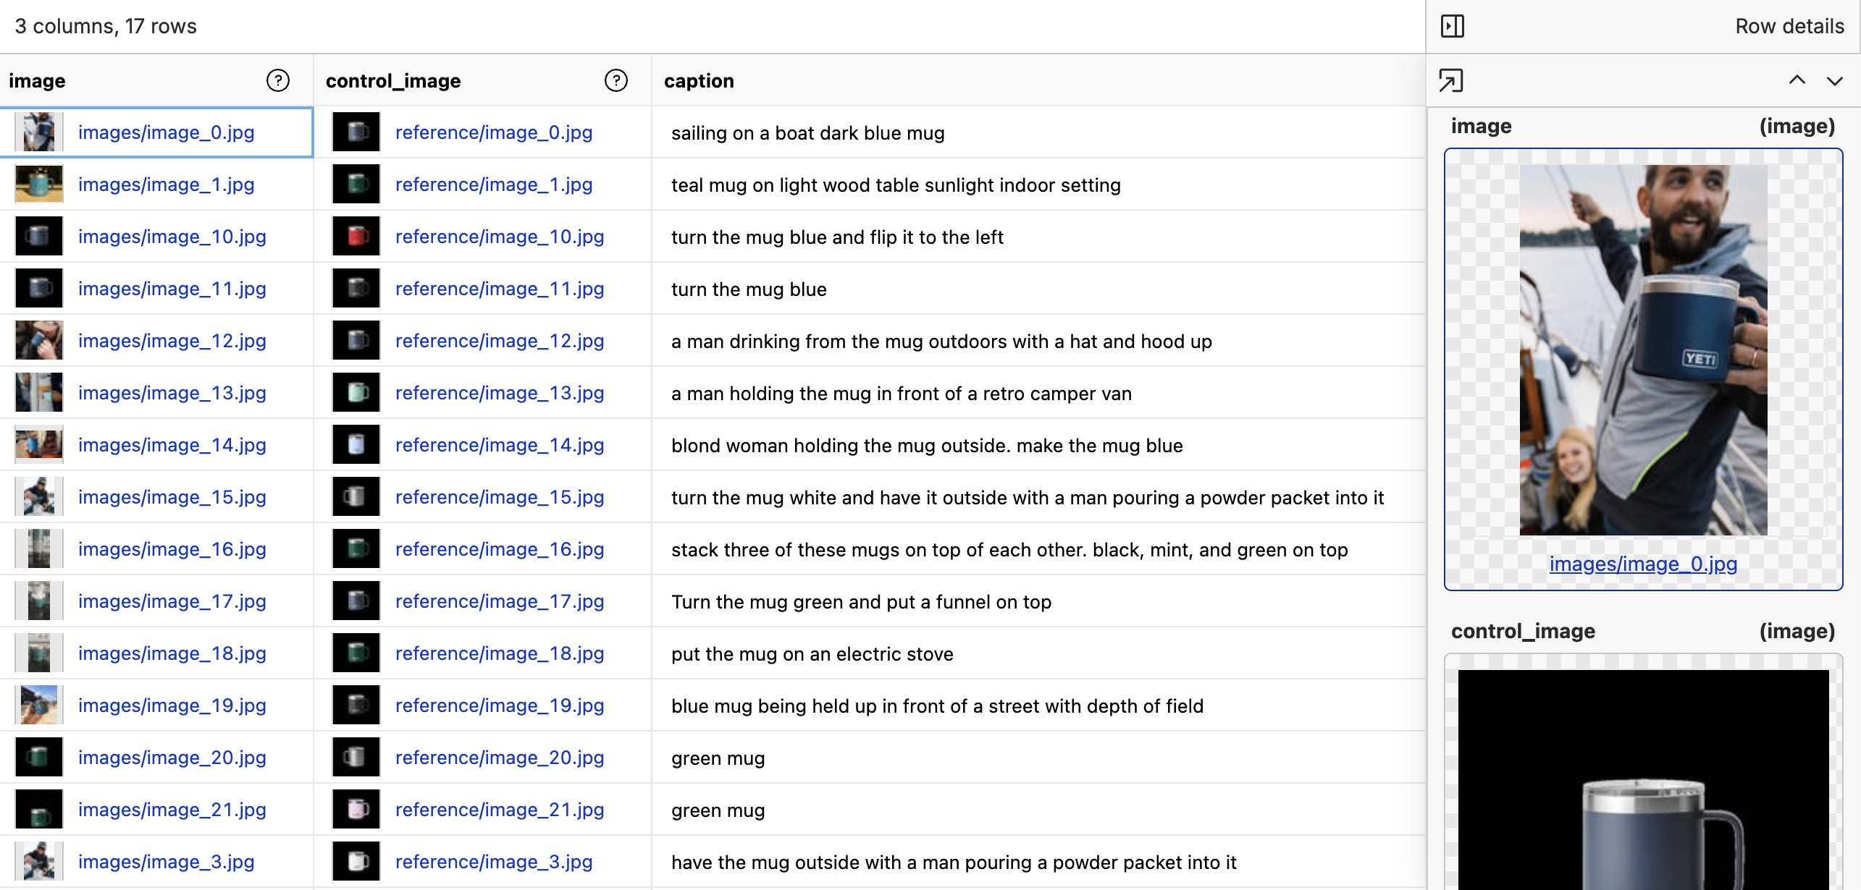
Task: Go to next row with down chevron
Action: pyautogui.click(x=1834, y=80)
